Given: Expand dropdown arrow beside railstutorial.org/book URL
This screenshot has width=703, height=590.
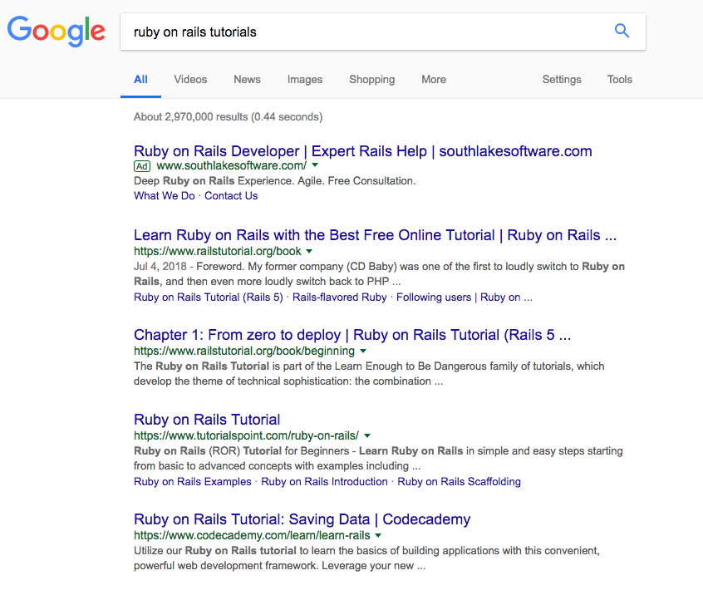Looking at the screenshot, I should point(309,251).
